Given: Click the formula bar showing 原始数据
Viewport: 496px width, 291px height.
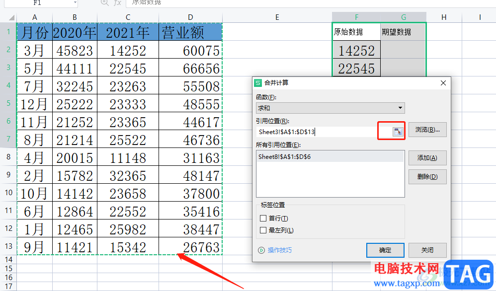Looking at the screenshot, I should 310,2.
